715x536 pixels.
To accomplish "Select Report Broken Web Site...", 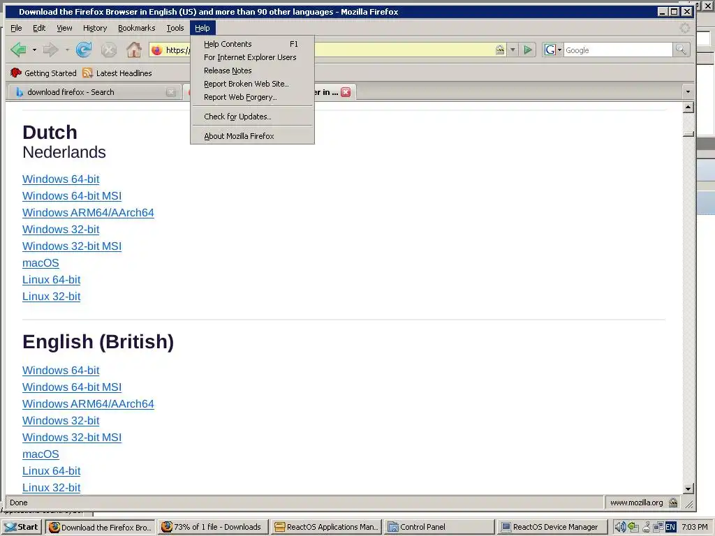I will click(252, 84).
